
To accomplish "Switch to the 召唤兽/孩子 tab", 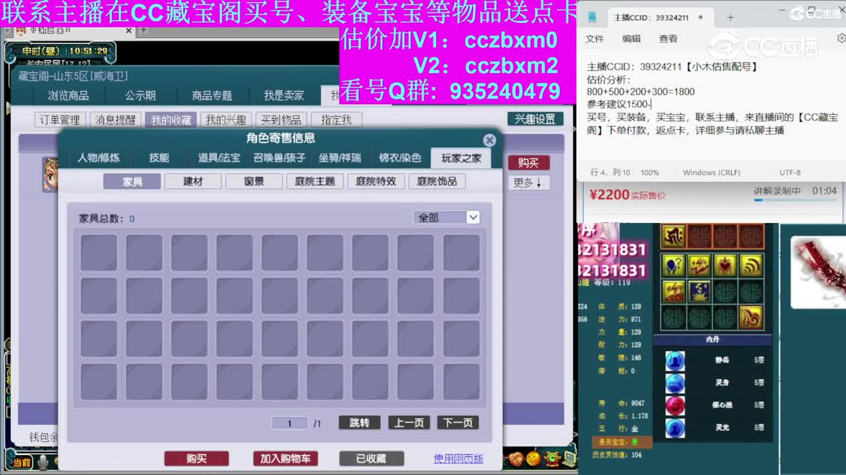I will pos(280,158).
